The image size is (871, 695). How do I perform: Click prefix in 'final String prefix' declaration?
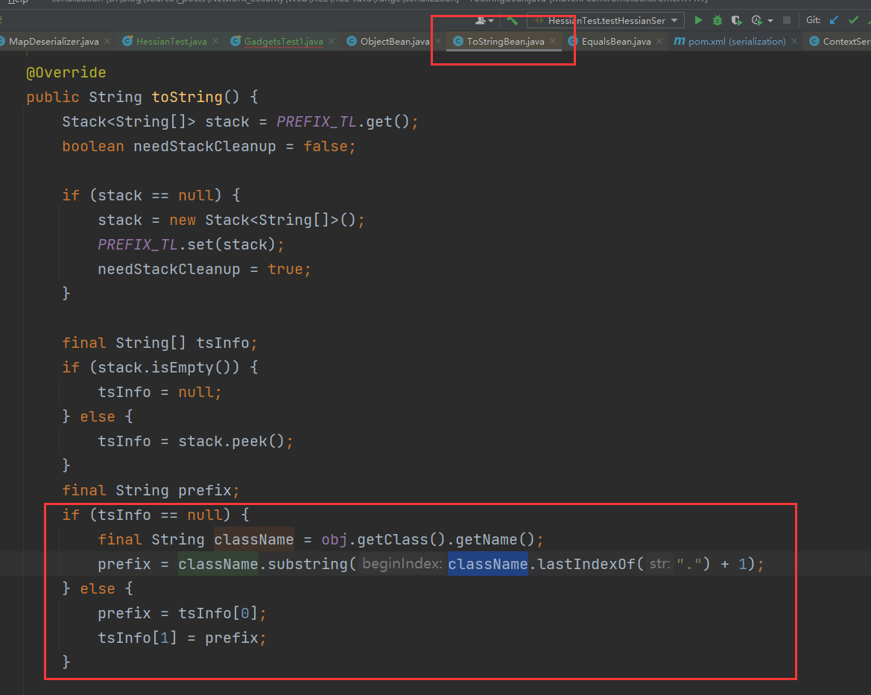pyautogui.click(x=204, y=490)
